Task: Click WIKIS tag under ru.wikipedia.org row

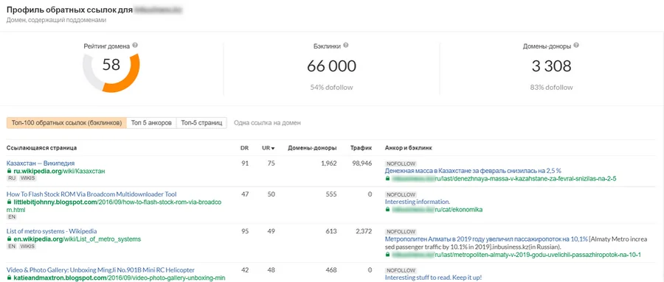Action: pyautogui.click(x=28, y=178)
